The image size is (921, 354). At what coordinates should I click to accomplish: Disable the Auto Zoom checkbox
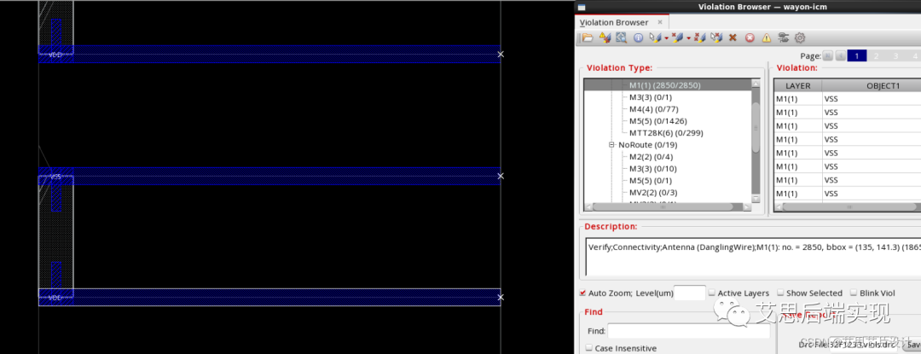click(582, 293)
